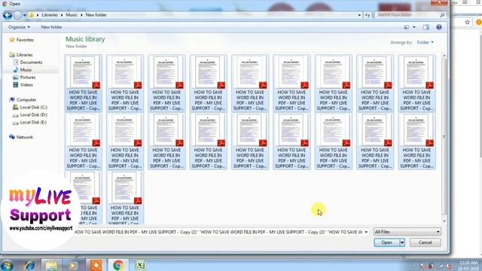The image size is (482, 271).
Task: Open recent locations dropdown beside nav arrows
Action: pyautogui.click(x=25, y=15)
